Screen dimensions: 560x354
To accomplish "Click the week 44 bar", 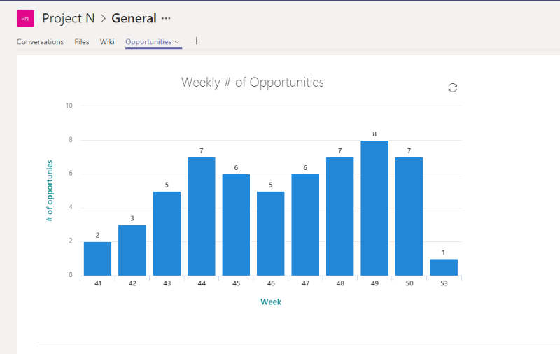I will point(202,216).
